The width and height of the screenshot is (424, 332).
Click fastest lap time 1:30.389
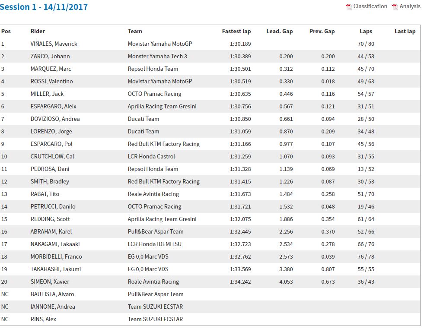[240, 57]
